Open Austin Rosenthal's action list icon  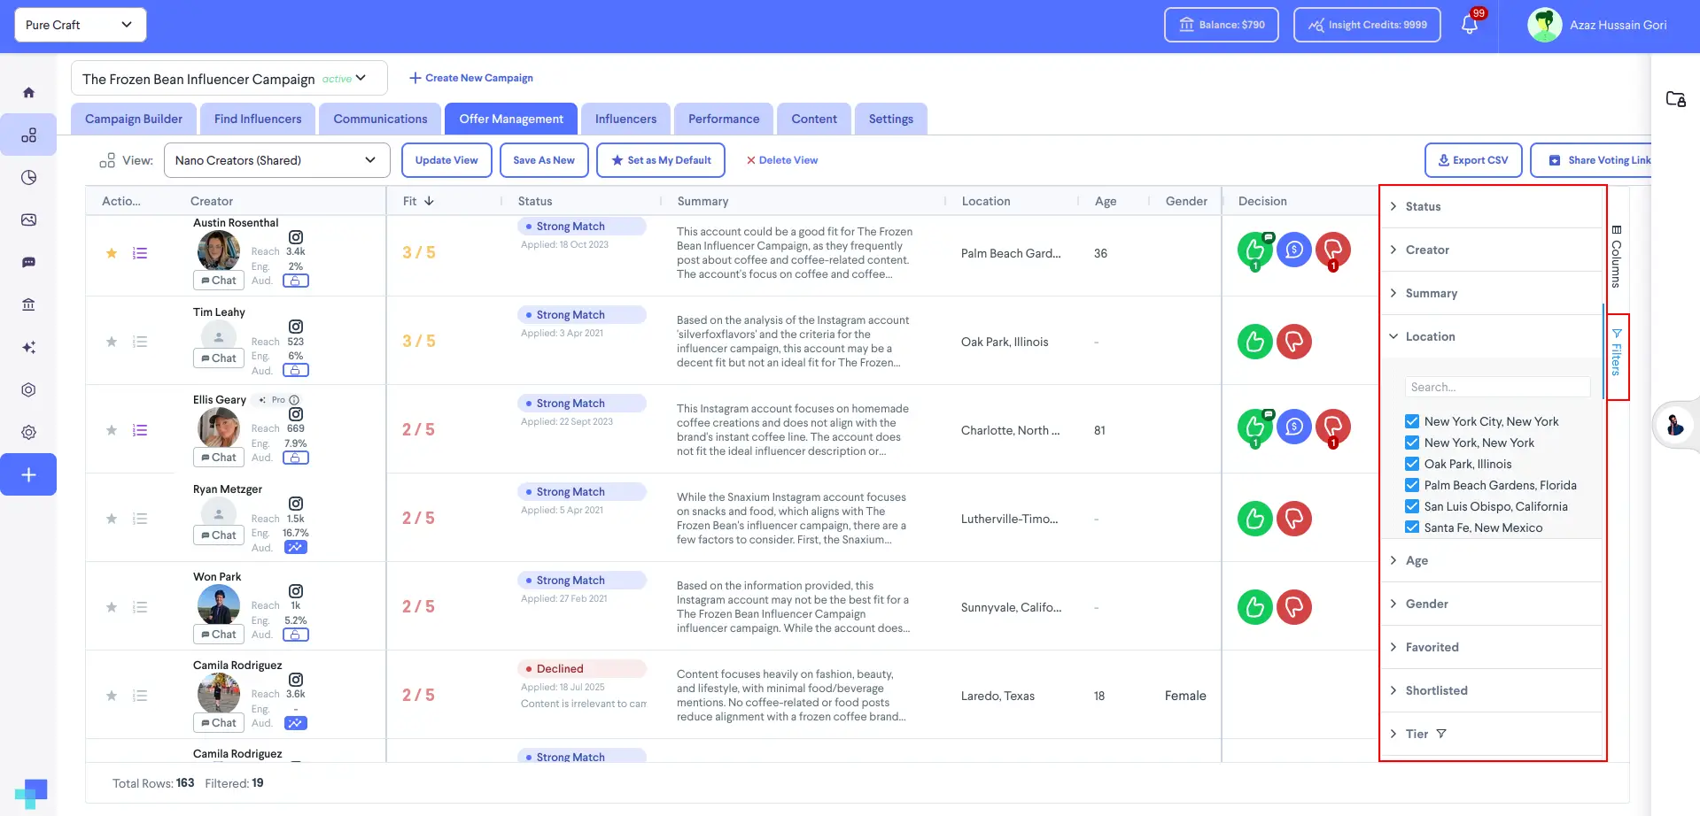tap(139, 253)
